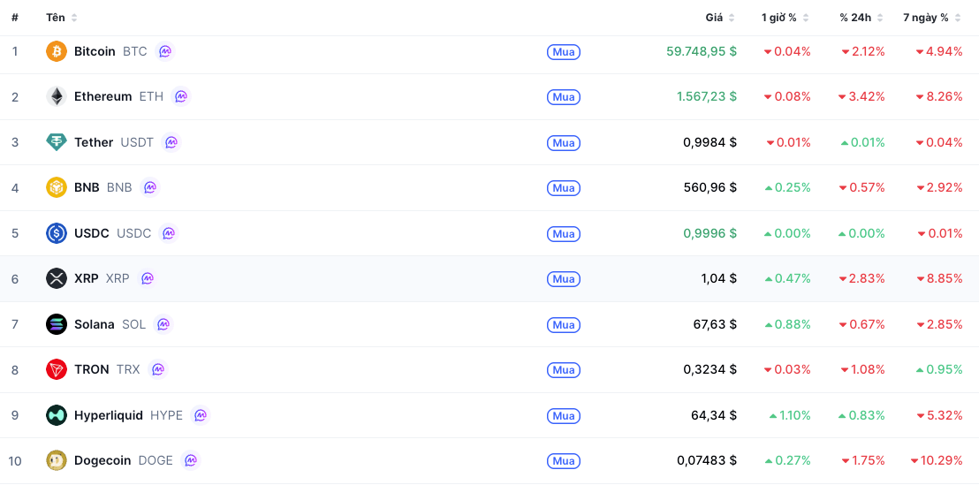
Task: Sort the table by the # rank column
Action: (14, 18)
